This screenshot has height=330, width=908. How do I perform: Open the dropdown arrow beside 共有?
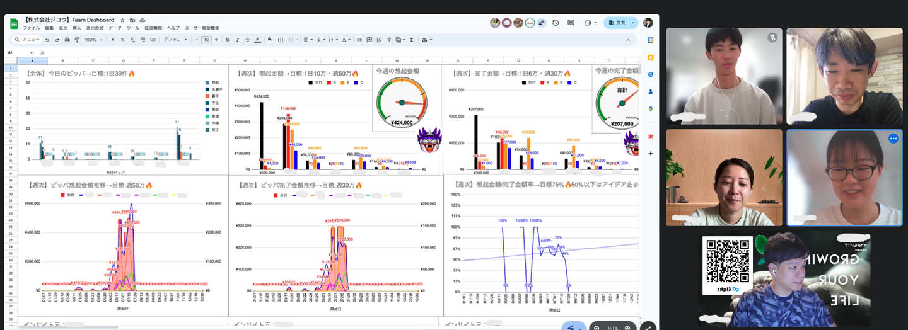pos(633,23)
